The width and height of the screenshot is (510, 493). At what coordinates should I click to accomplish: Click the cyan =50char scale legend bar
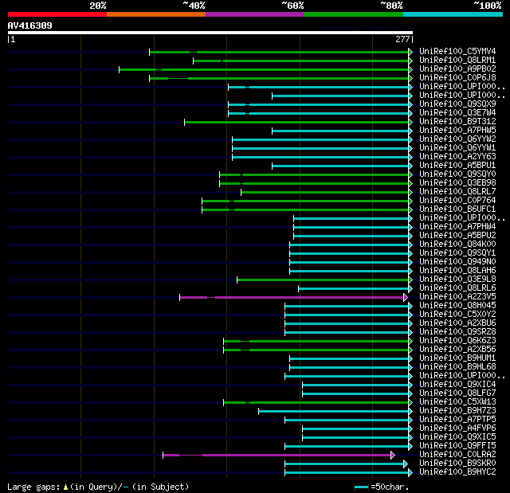pyautogui.click(x=361, y=487)
